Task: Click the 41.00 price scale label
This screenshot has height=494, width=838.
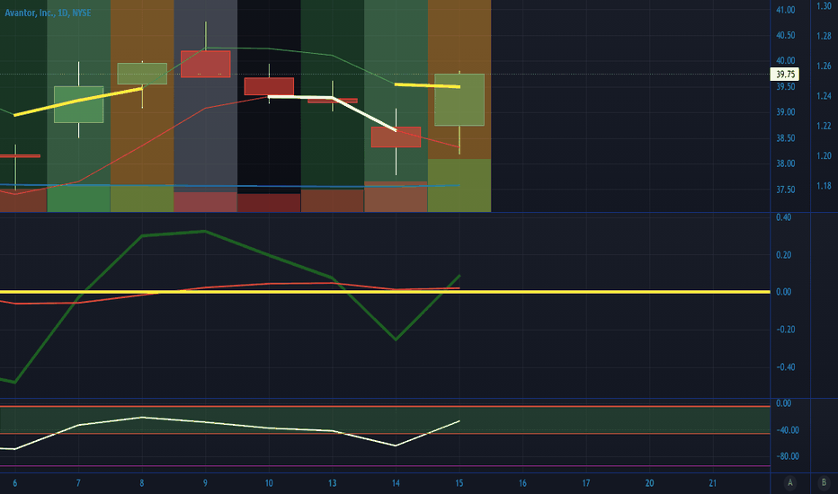Action: [x=786, y=10]
